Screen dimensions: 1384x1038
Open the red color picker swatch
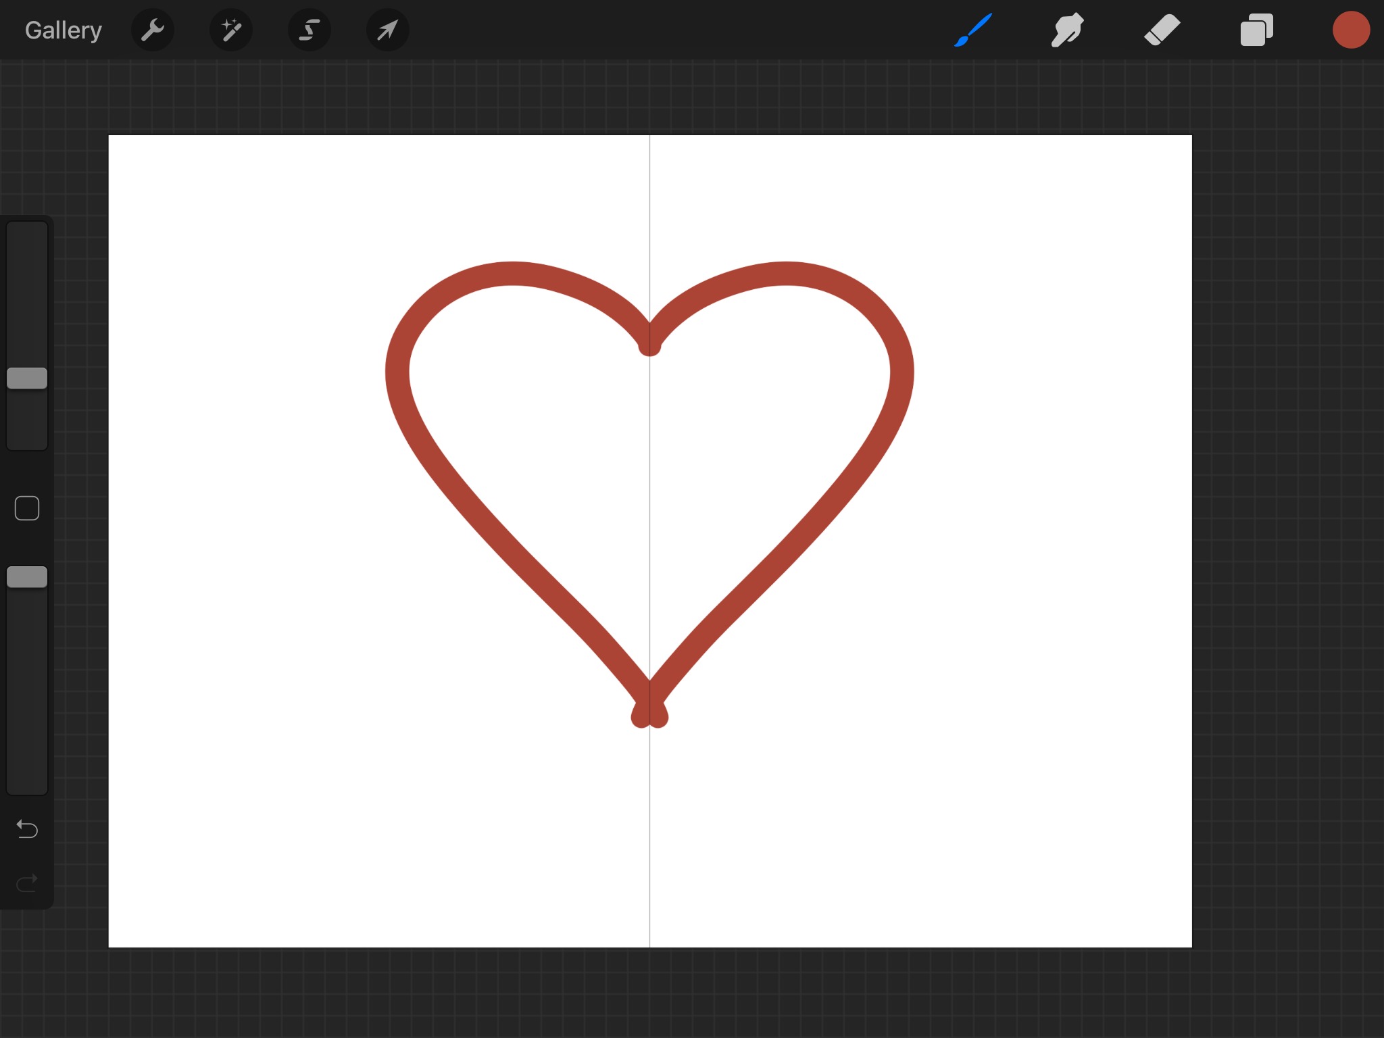pyautogui.click(x=1350, y=30)
